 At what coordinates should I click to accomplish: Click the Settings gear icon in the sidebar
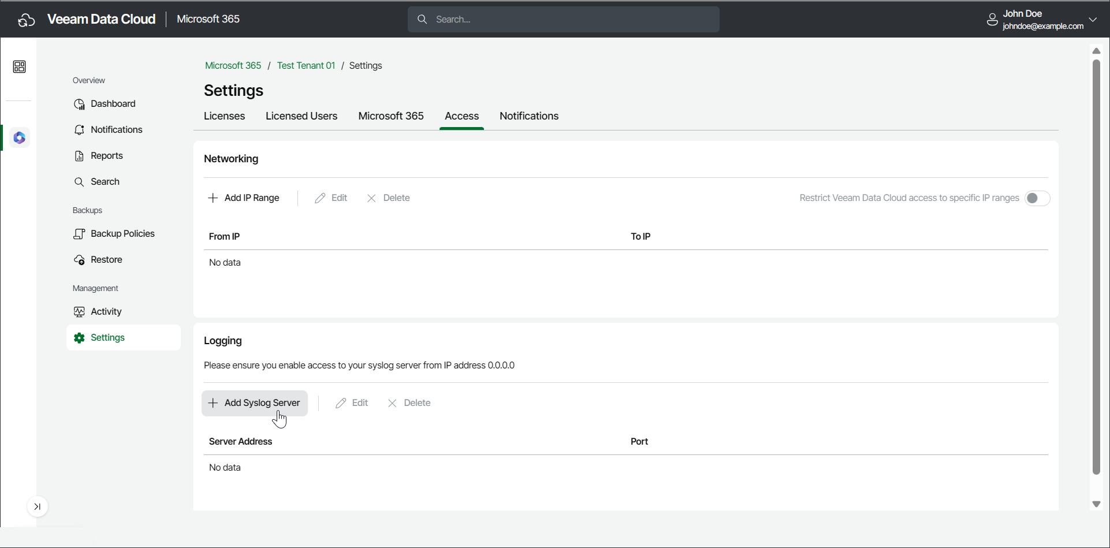(80, 338)
